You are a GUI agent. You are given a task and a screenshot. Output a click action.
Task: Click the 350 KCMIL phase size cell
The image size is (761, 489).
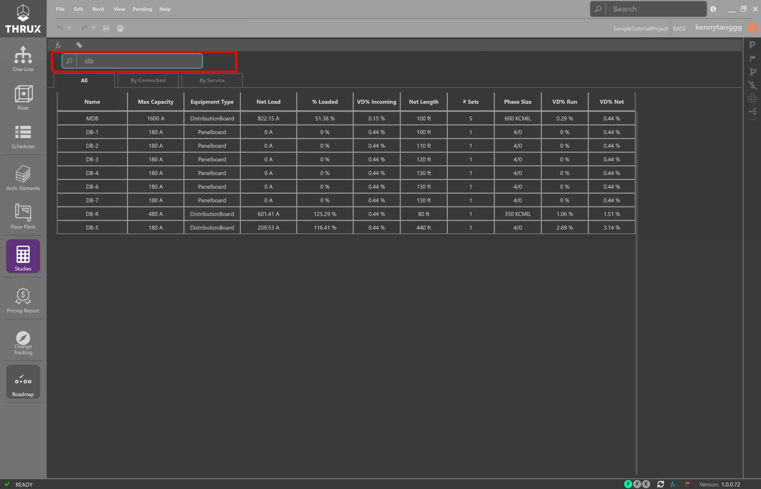point(517,214)
